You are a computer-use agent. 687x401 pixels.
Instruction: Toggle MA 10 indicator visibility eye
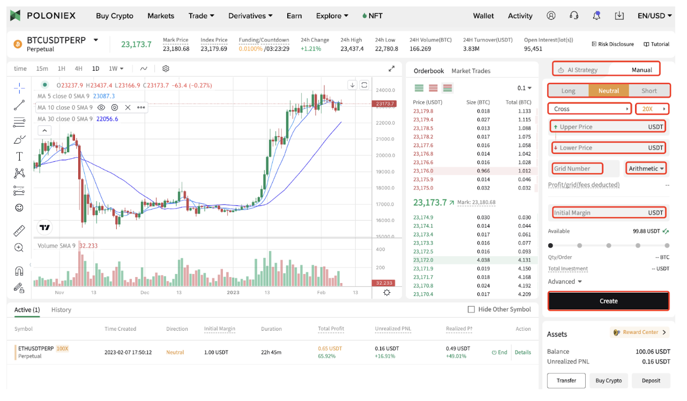tap(101, 107)
